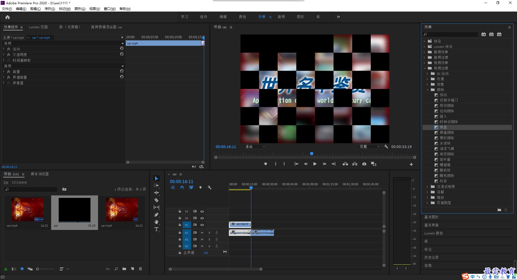Switch to 编辑 workspace
Screen dimensions: 517x280
[223, 17]
